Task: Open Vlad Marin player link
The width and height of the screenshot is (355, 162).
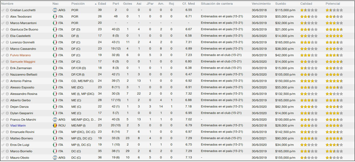Action: (18, 126)
